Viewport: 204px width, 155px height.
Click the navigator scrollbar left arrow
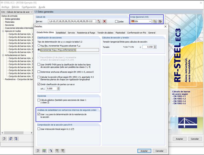(x=2, y=133)
